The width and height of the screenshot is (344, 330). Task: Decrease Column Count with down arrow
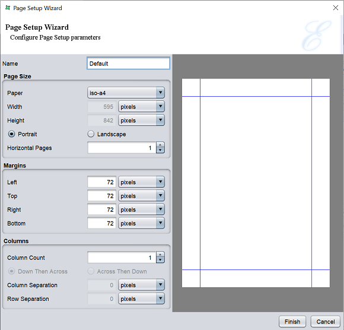tap(160, 260)
